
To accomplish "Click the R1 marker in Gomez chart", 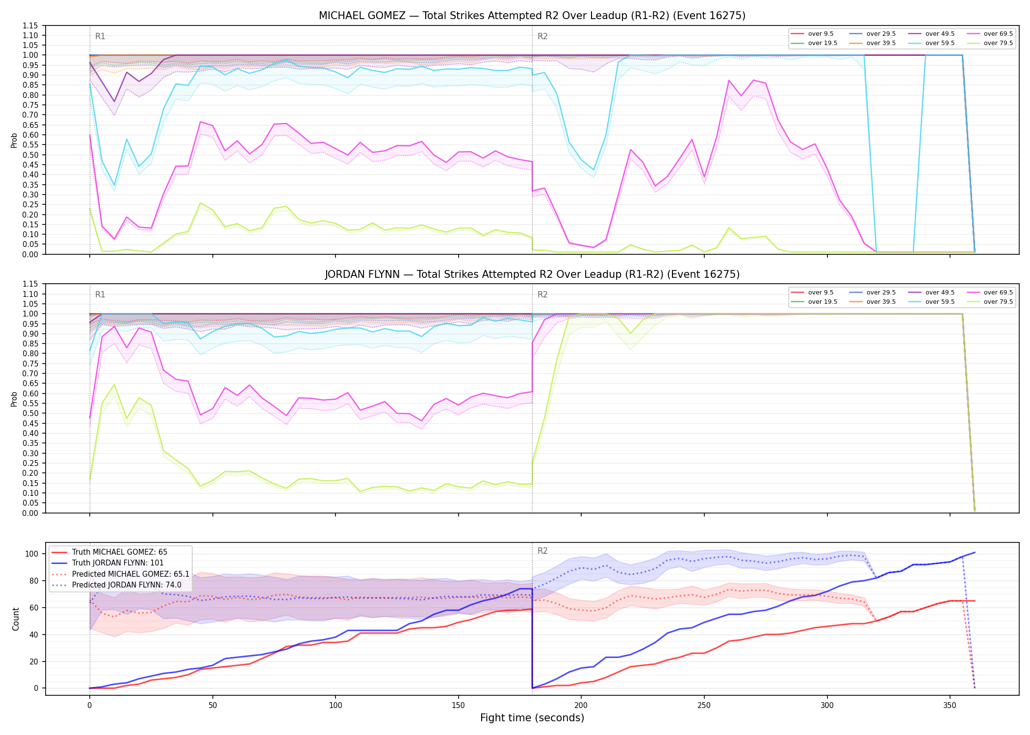I will coord(100,36).
